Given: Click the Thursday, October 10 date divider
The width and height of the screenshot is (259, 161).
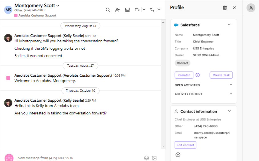Looking at the screenshot, I should (80, 91).
